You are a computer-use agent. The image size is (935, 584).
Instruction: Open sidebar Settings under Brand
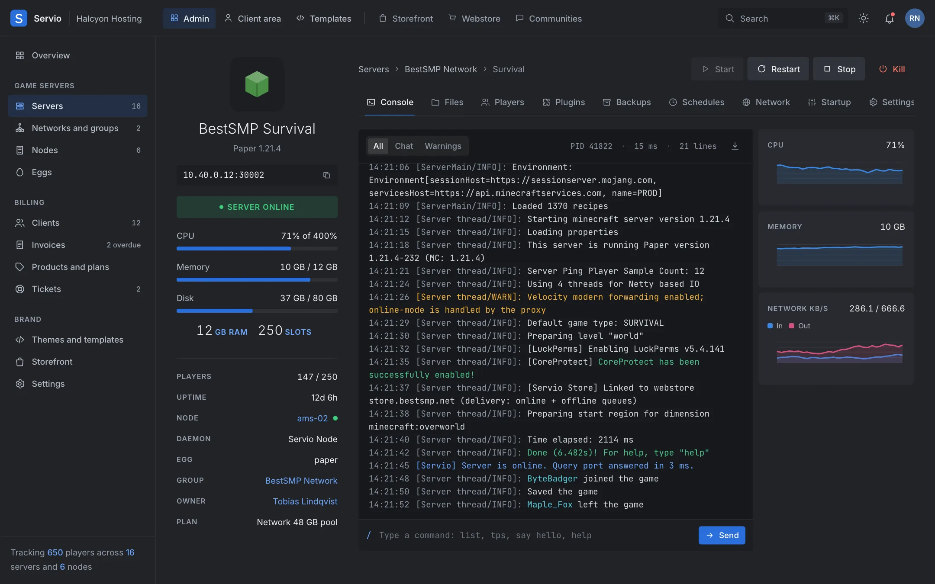pos(77,384)
